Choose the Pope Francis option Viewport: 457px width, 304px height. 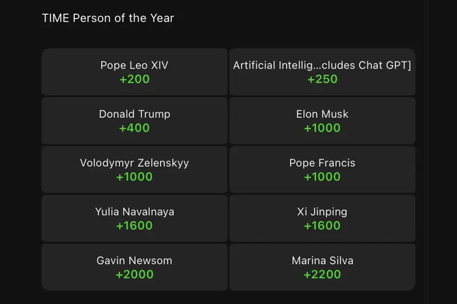coord(322,169)
